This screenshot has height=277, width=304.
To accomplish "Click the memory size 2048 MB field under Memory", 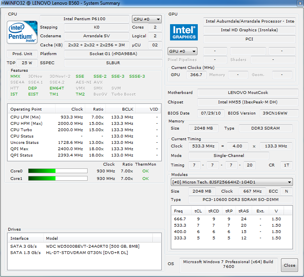I will coord(203,128).
